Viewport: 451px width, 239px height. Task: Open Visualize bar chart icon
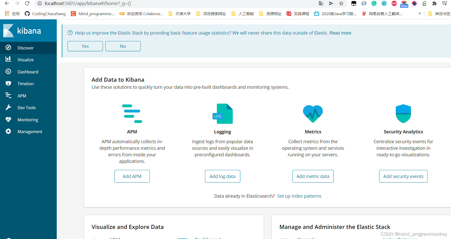coord(8,59)
